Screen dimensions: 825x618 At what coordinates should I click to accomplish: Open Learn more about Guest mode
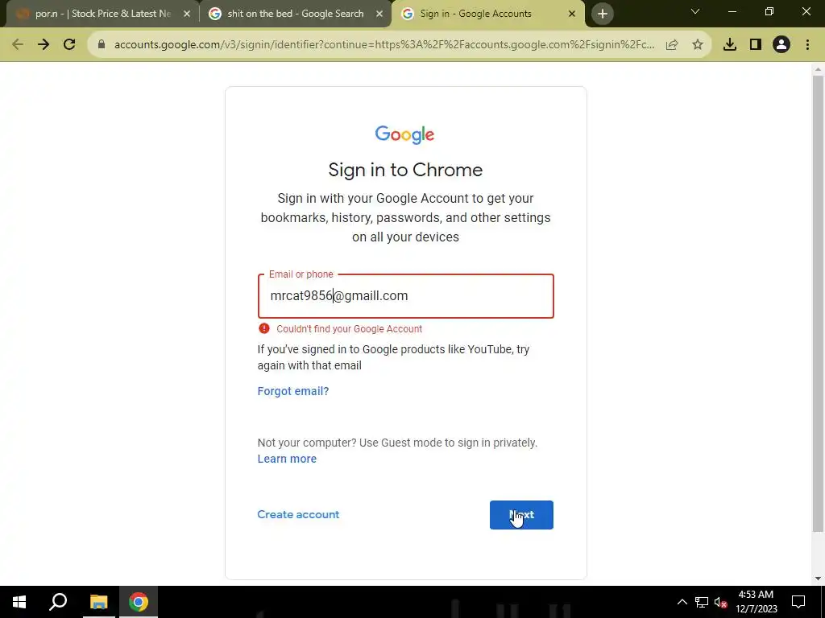[x=287, y=459]
